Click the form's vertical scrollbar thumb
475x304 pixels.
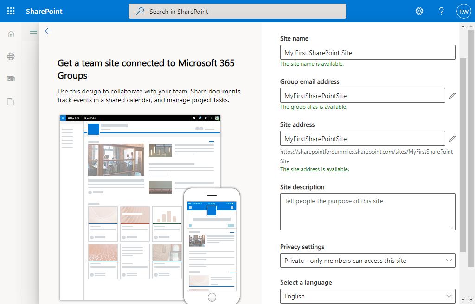pos(463,155)
